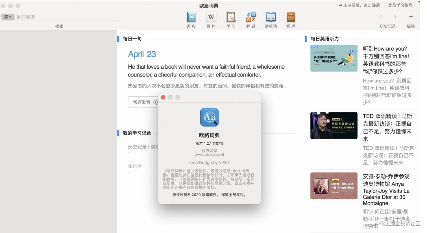427x233 pixels.
Task: Close the About 欧路词典 dialog
Action: [163, 97]
